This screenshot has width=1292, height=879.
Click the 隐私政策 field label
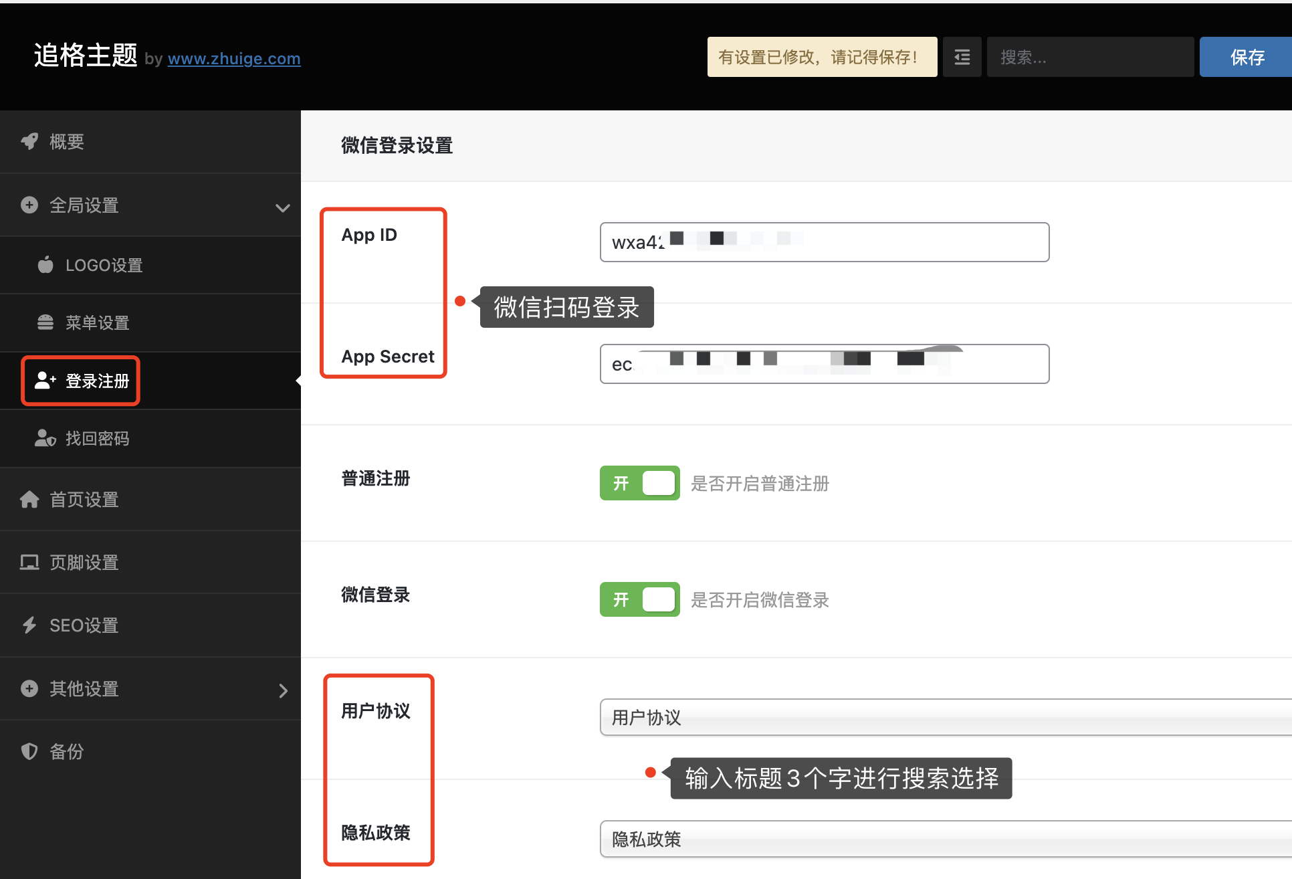pyautogui.click(x=376, y=833)
